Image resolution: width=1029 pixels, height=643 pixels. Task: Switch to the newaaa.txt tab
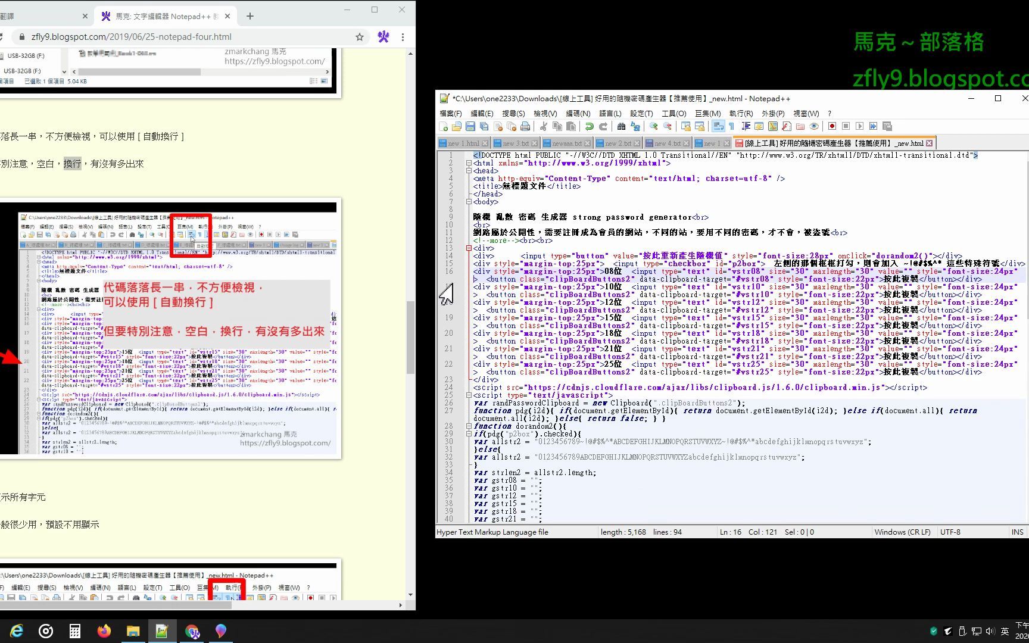(x=566, y=143)
